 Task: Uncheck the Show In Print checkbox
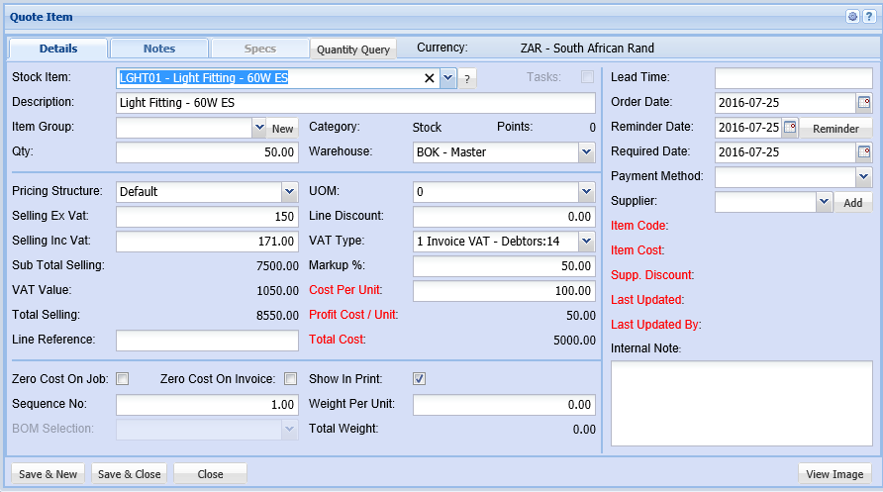(420, 378)
